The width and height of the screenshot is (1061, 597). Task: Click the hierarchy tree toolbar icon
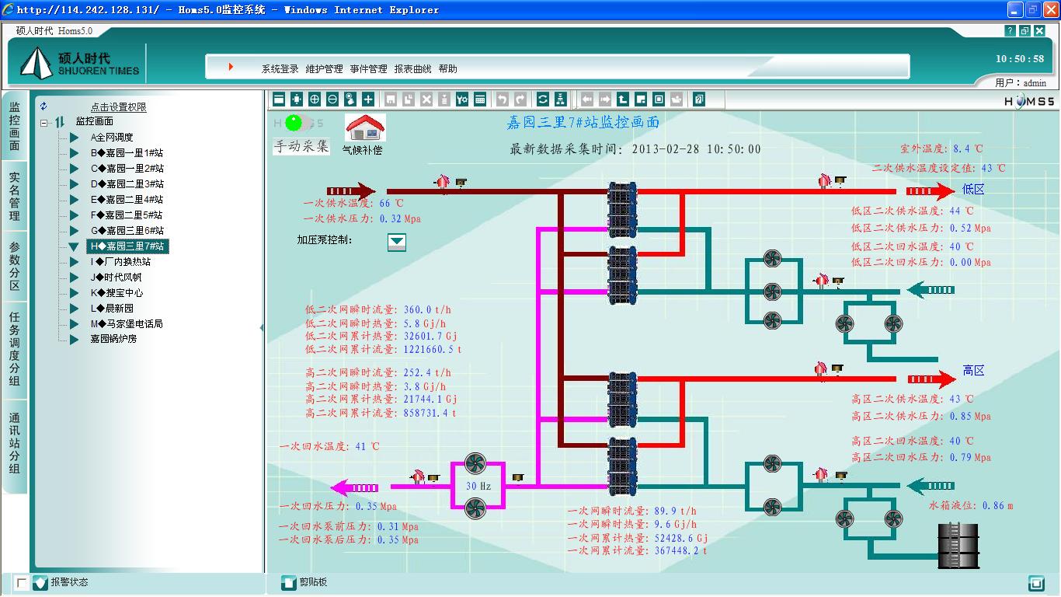561,99
